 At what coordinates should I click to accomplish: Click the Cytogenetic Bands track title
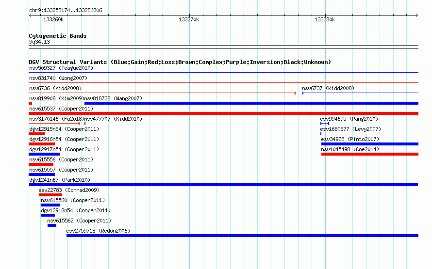[x=58, y=36]
